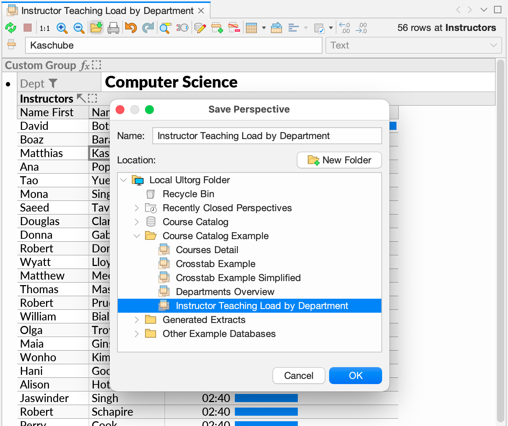Undo the last change

131,28
